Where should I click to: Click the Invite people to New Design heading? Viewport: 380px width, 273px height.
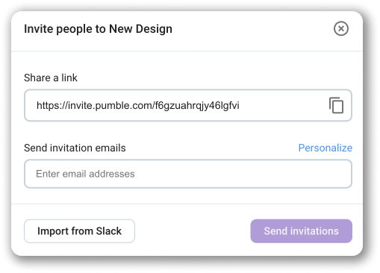pos(98,29)
